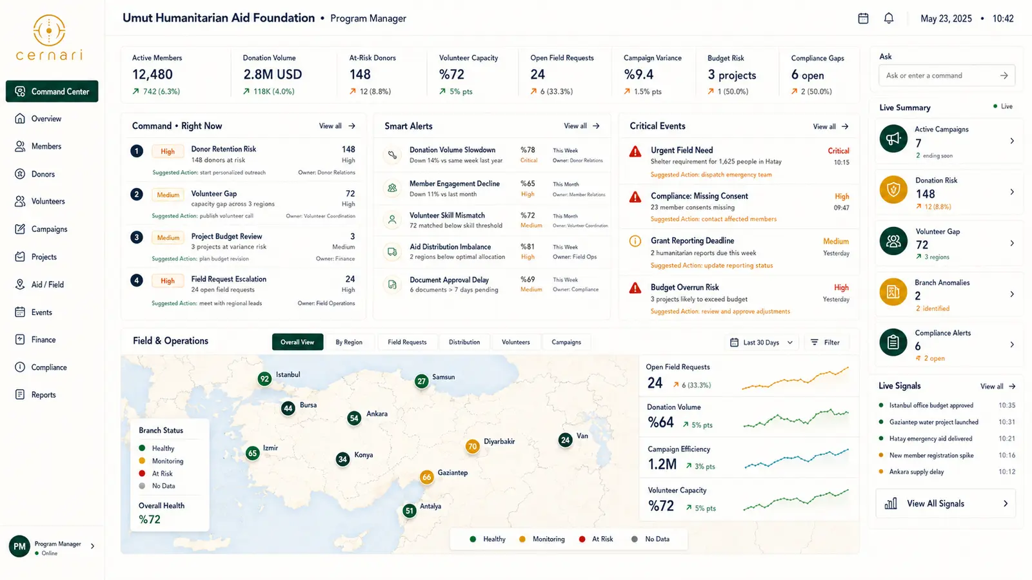Click the Donor Retention Risk title
Screen dimensions: 1032x580
click(x=224, y=149)
